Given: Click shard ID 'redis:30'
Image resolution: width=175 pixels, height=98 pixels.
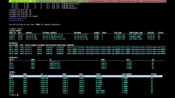Looking at the screenshot, I should pos(44,93).
